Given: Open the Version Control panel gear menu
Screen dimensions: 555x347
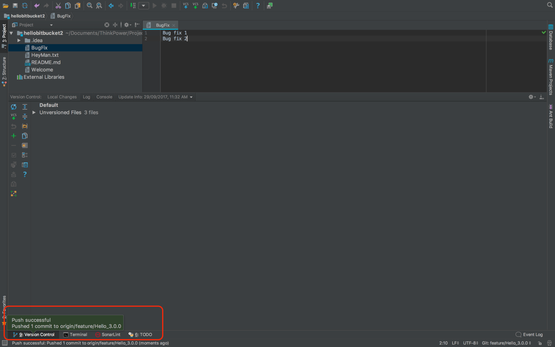Looking at the screenshot, I should (x=531, y=97).
